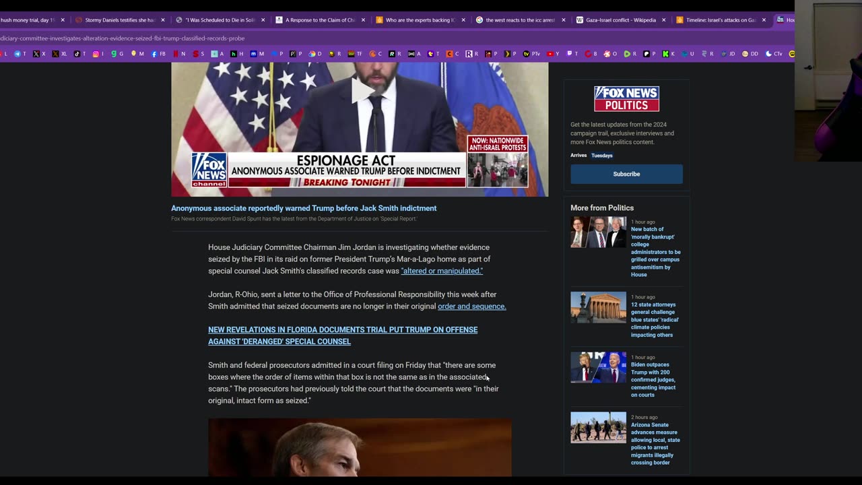Click the migrants border thumbnail
Viewport: 862px width, 485px height.
pos(598,428)
